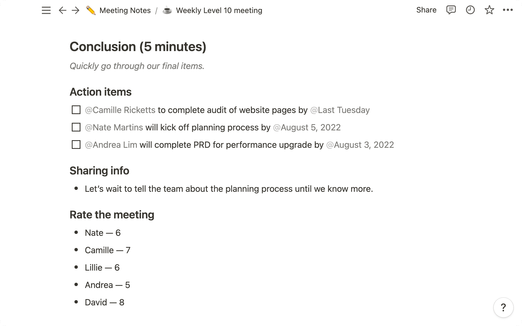
Task: Click the Share button
Action: tap(426, 10)
